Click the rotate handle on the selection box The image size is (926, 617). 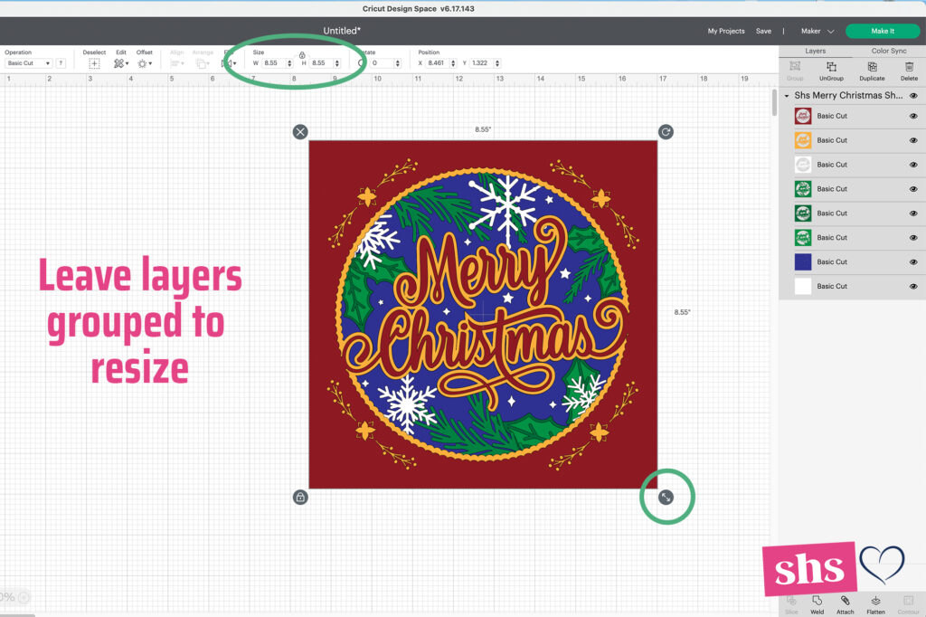666,132
